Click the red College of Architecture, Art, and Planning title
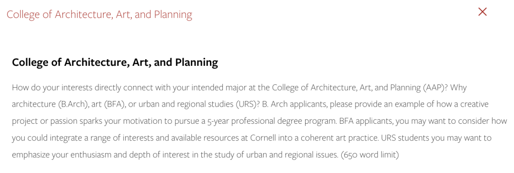Image resolution: width=514 pixels, height=173 pixels. [x=99, y=15]
